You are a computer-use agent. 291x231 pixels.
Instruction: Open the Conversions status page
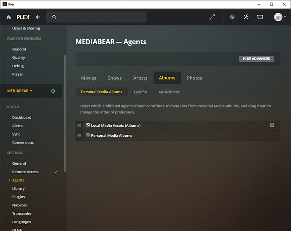[23, 143]
